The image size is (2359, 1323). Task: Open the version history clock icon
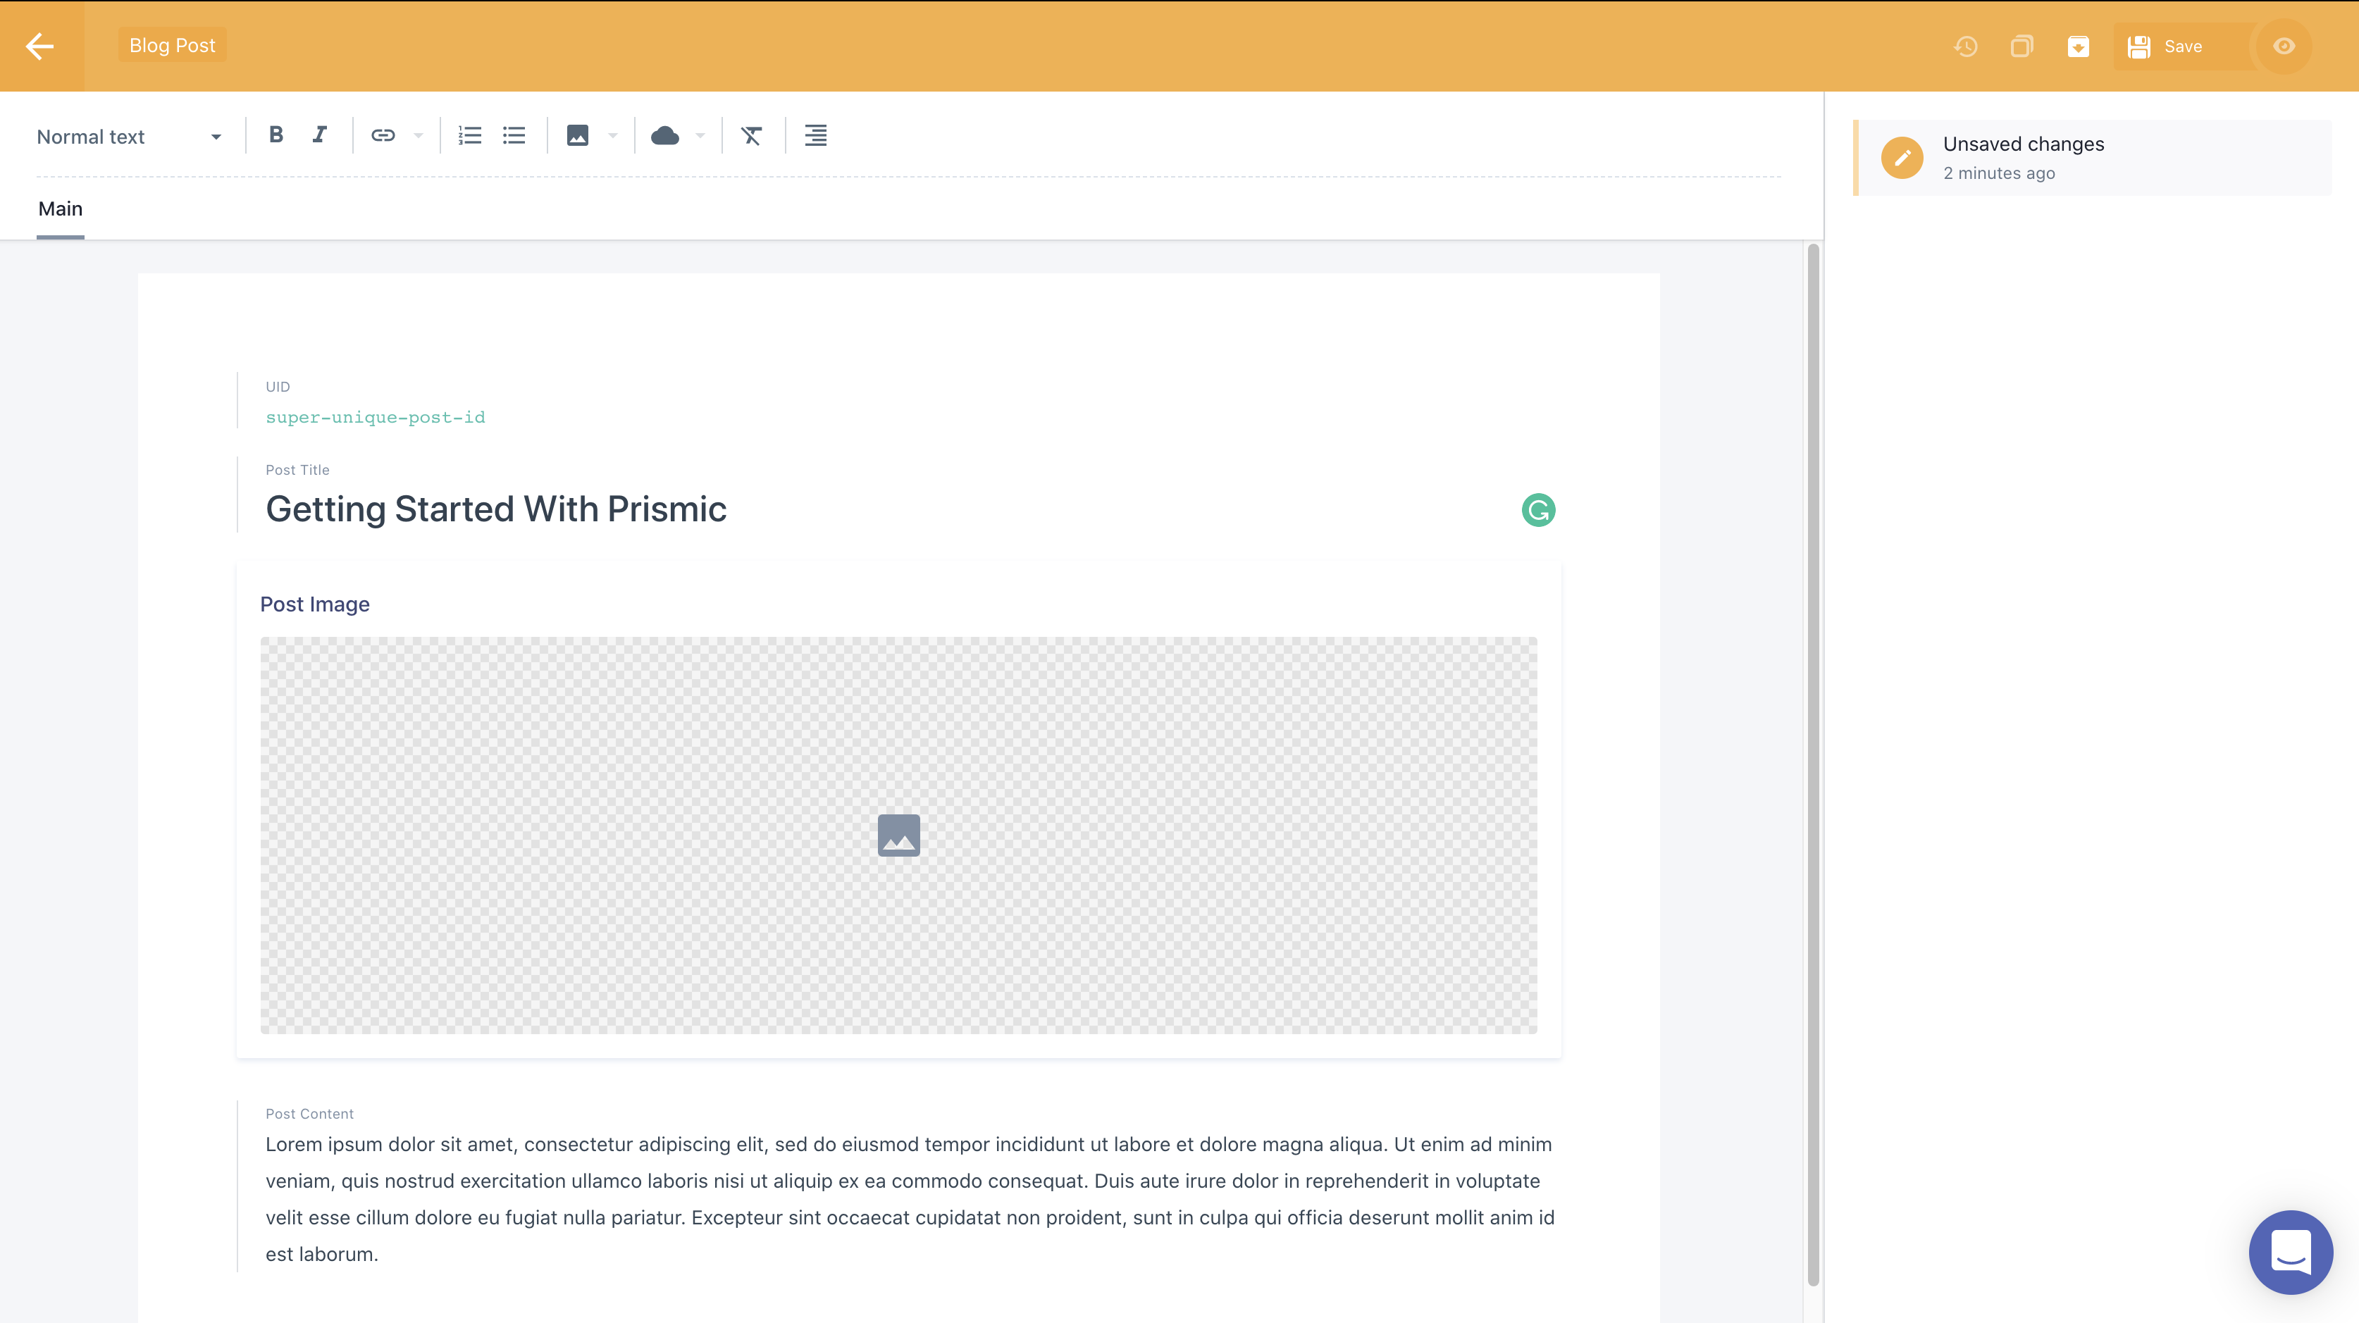coord(1965,46)
